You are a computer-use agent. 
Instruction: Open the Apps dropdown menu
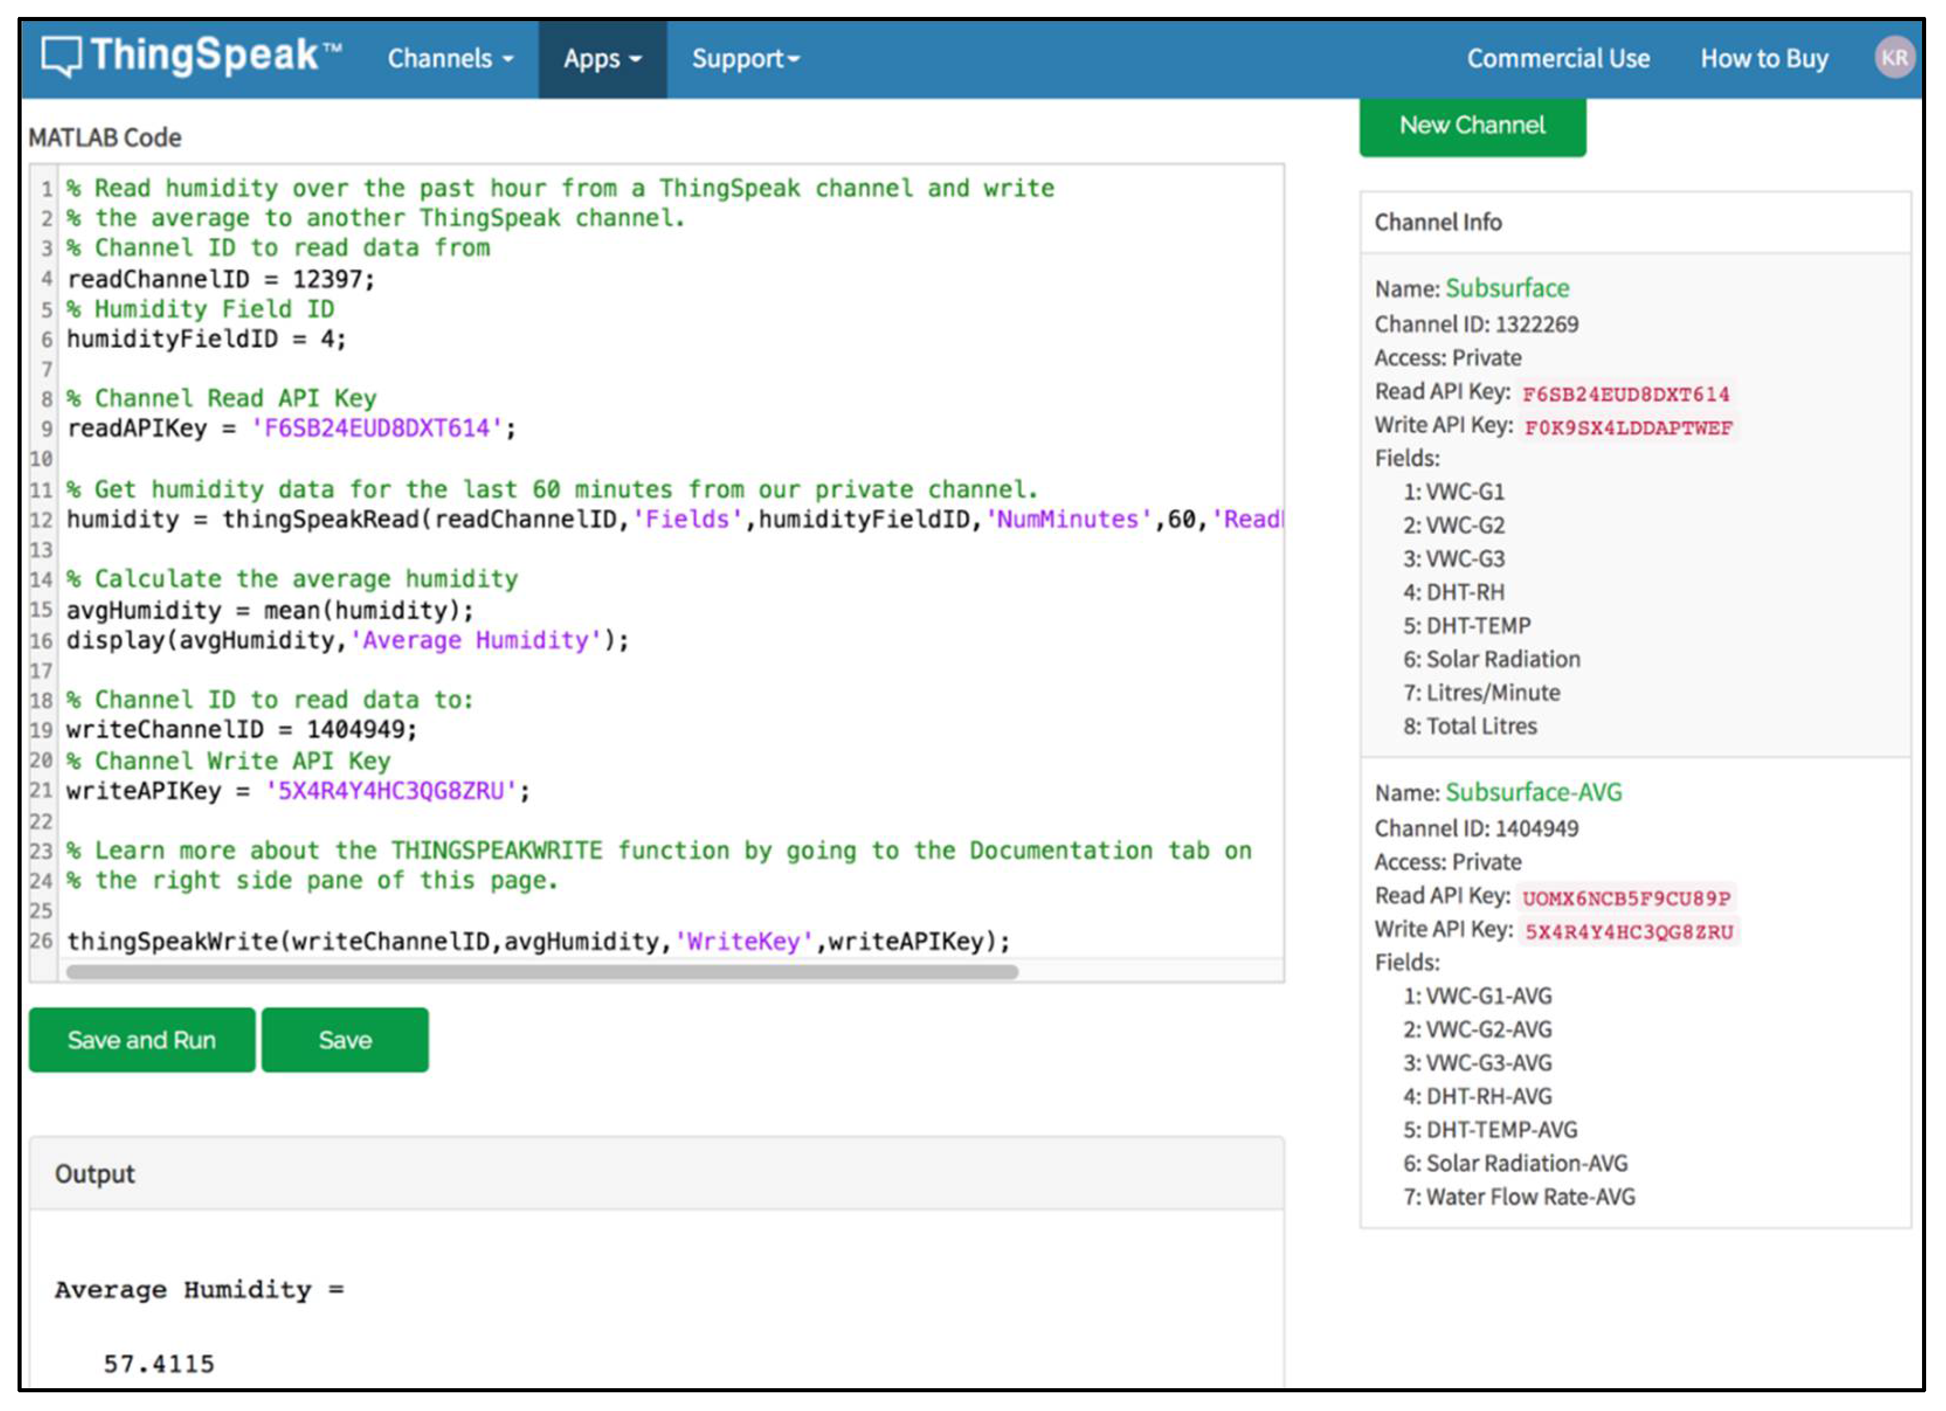602,58
